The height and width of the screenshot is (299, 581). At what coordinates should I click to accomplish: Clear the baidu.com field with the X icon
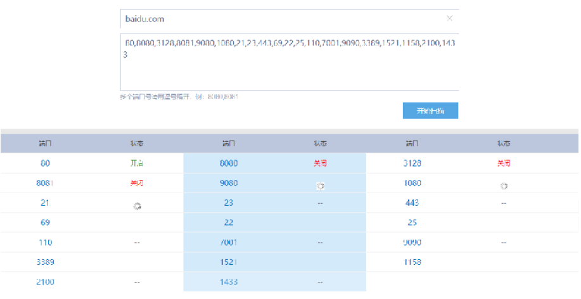[449, 18]
